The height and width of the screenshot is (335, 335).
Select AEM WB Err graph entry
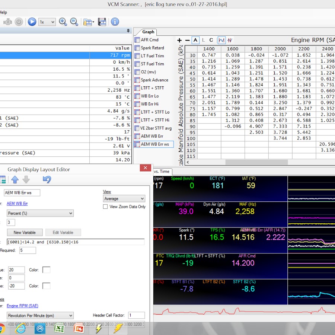(x=152, y=136)
